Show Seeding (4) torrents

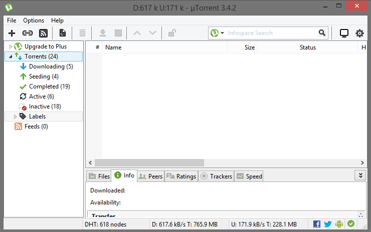click(x=44, y=76)
